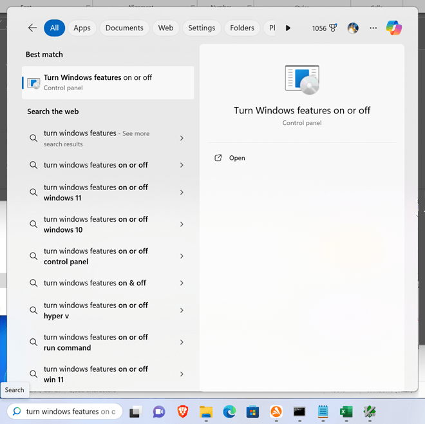Open the terminal window from taskbar

click(x=299, y=412)
